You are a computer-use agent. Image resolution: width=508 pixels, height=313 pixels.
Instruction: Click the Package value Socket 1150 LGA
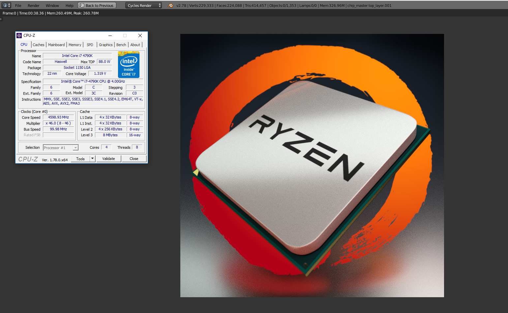click(x=77, y=68)
